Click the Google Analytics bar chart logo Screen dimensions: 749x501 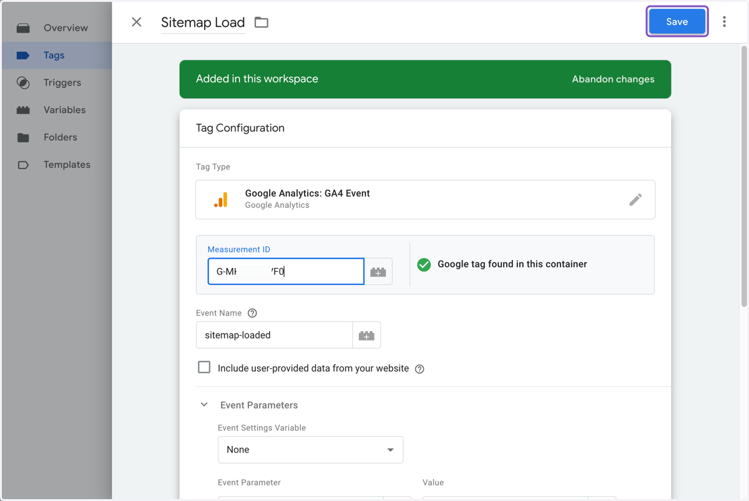pyautogui.click(x=220, y=200)
